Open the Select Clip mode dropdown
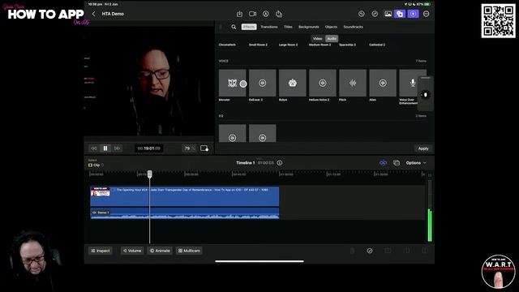 tap(96, 165)
